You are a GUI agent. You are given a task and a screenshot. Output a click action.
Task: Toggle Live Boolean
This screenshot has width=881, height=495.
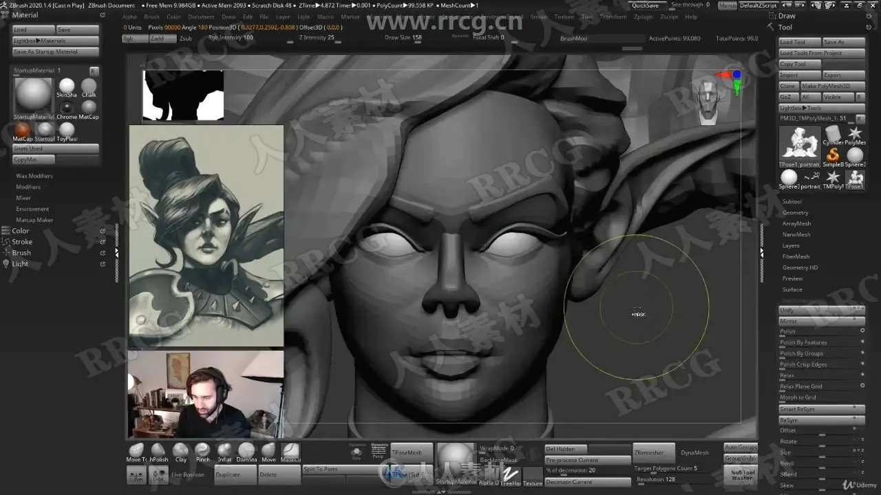tap(188, 475)
